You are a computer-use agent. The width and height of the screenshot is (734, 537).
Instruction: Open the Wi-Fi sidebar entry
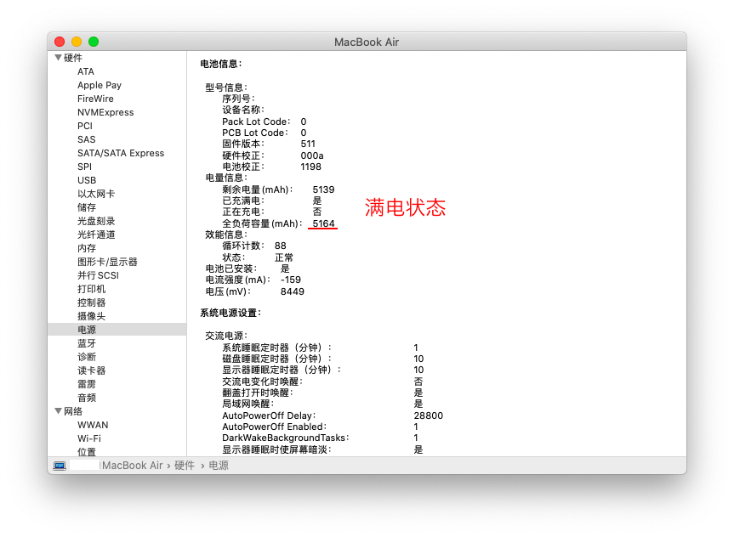89,438
